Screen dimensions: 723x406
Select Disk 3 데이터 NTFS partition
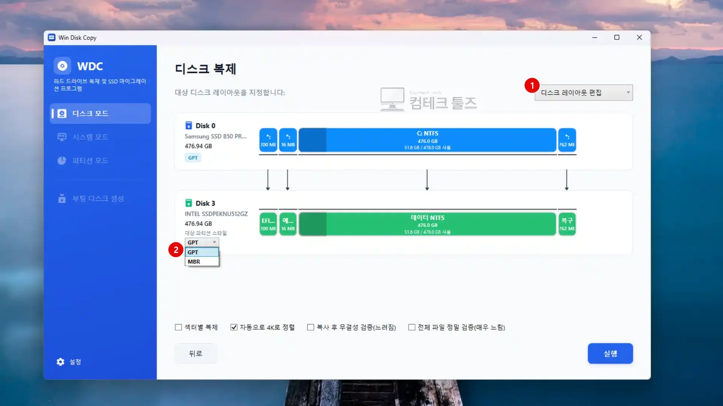pyautogui.click(x=427, y=224)
